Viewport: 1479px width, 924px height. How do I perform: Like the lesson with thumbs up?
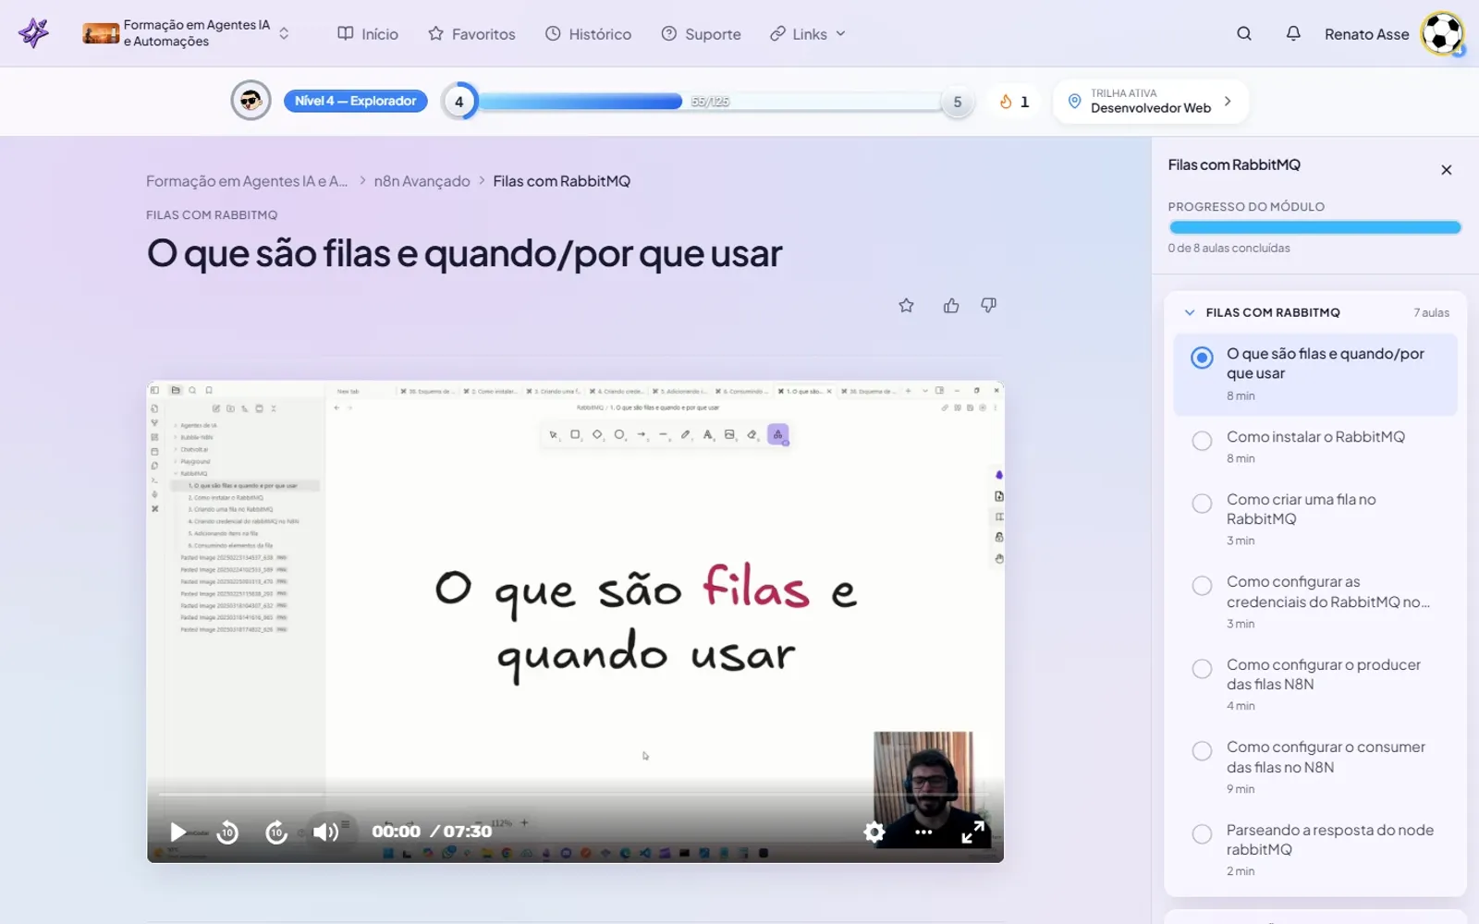[x=951, y=306]
